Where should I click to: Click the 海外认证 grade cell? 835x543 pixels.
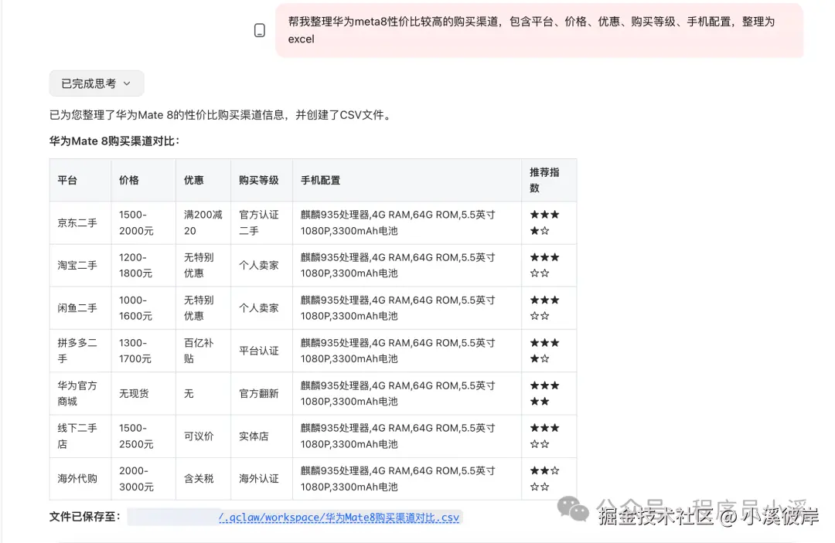coord(261,479)
